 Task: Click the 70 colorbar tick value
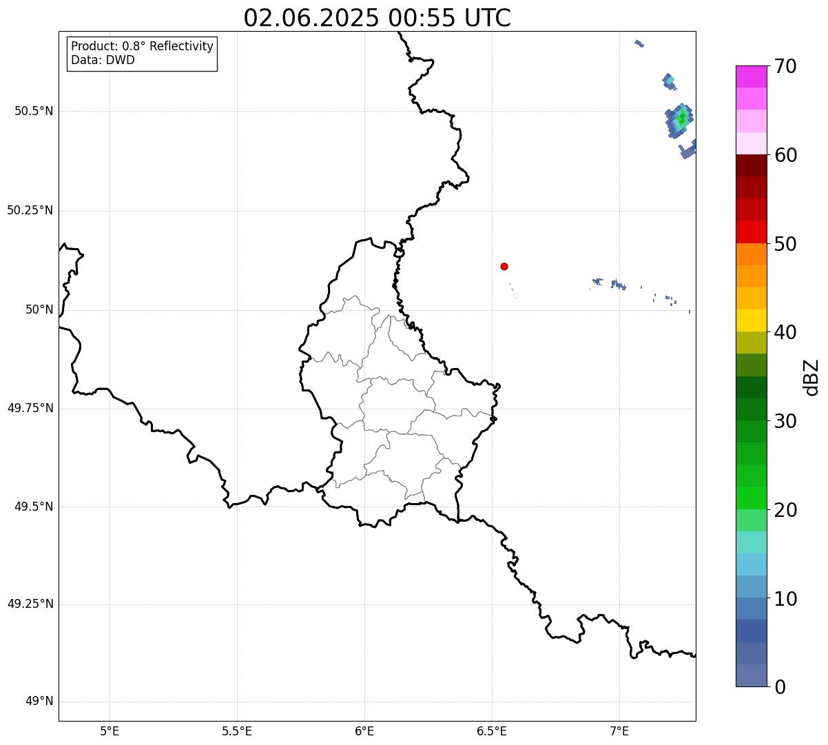click(785, 66)
